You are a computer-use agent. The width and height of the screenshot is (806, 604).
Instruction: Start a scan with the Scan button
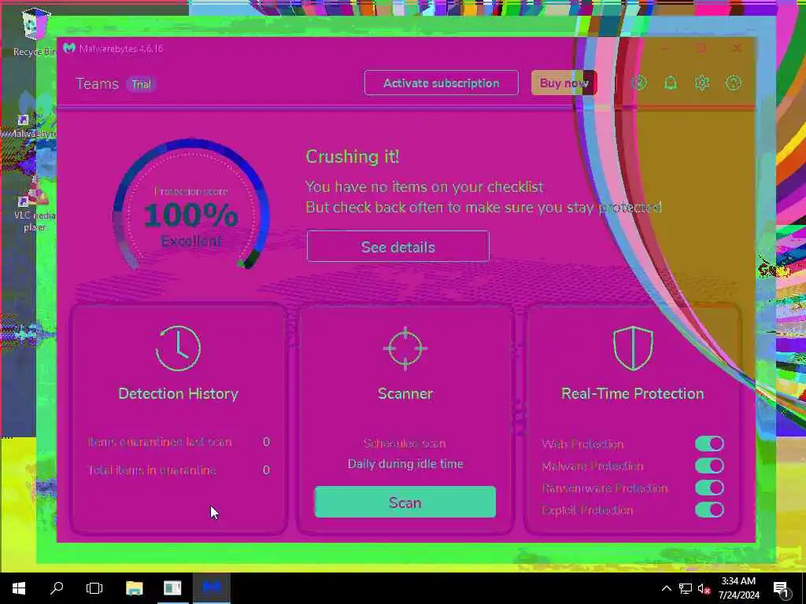coord(405,503)
